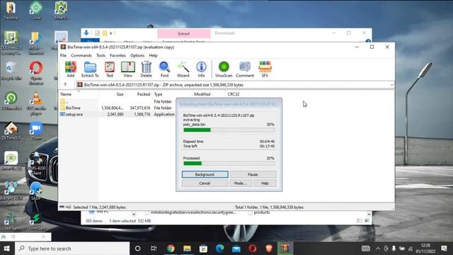
Task: Launch the Wizard tool
Action: point(183,69)
